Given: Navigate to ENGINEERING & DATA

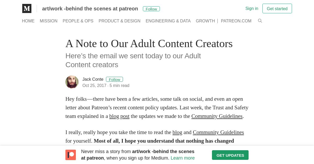Looking at the screenshot, I should point(168,21).
